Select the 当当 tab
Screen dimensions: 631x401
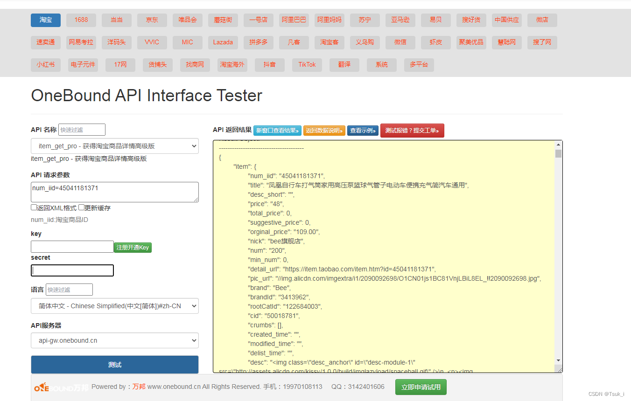point(117,20)
